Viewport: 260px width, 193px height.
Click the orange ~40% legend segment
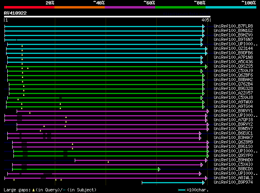80,7
